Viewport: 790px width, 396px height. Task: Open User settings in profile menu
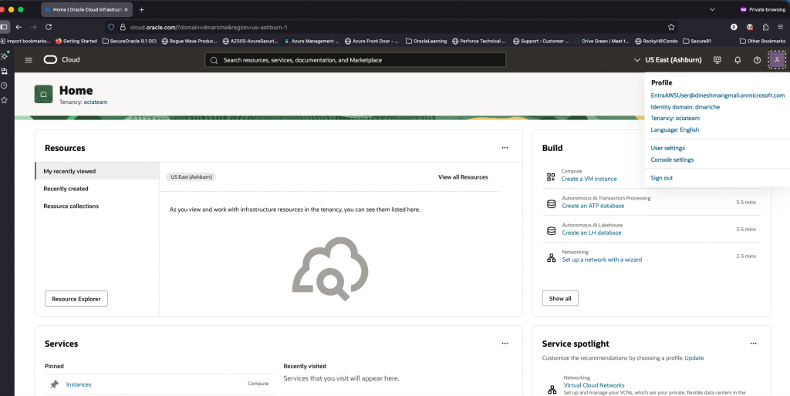click(667, 148)
